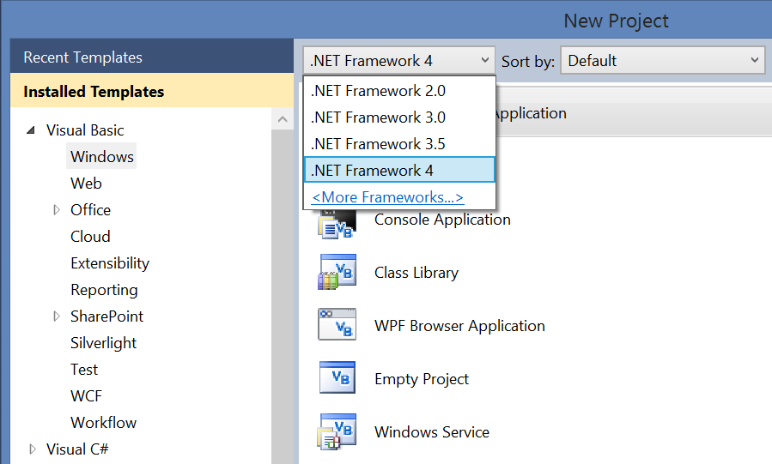Viewport: 772px width, 464px height.
Task: Select the Class Library template icon
Action: pos(337,272)
